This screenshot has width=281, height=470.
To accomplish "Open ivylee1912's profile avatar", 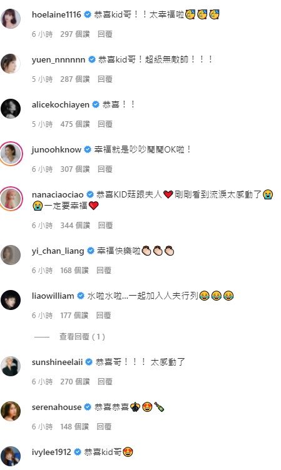I will click(x=11, y=456).
